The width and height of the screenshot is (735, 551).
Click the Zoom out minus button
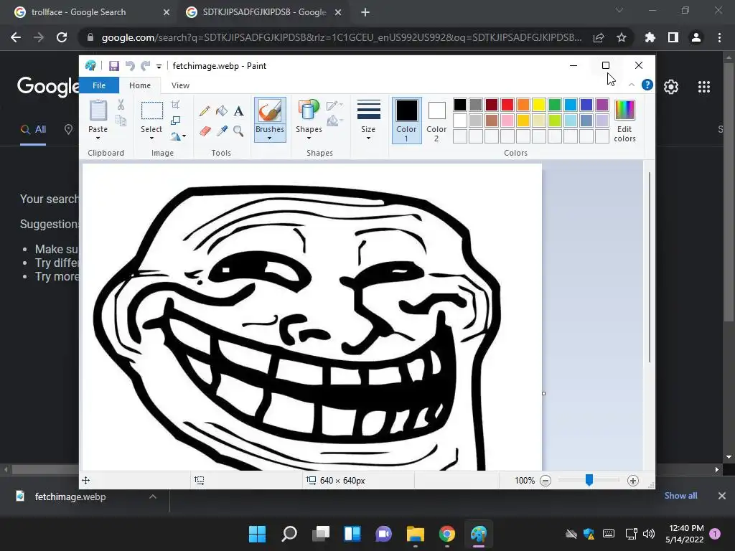click(x=546, y=481)
